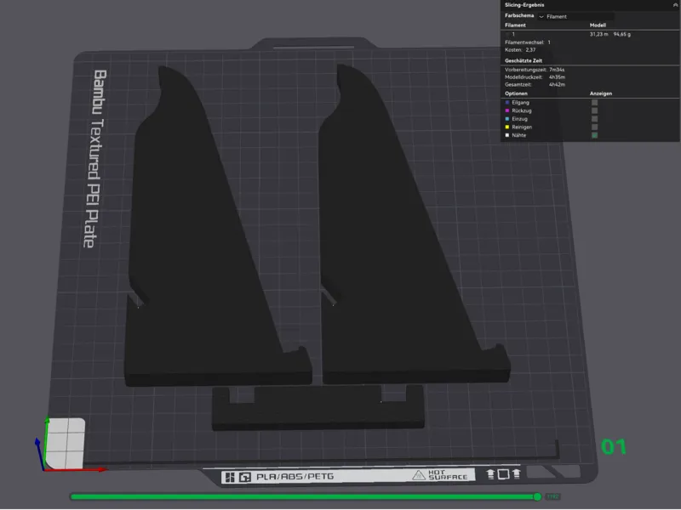Image resolution: width=681 pixels, height=510 pixels.
Task: Click the Modelldruckzeit 4h35m value
Action: tap(557, 77)
